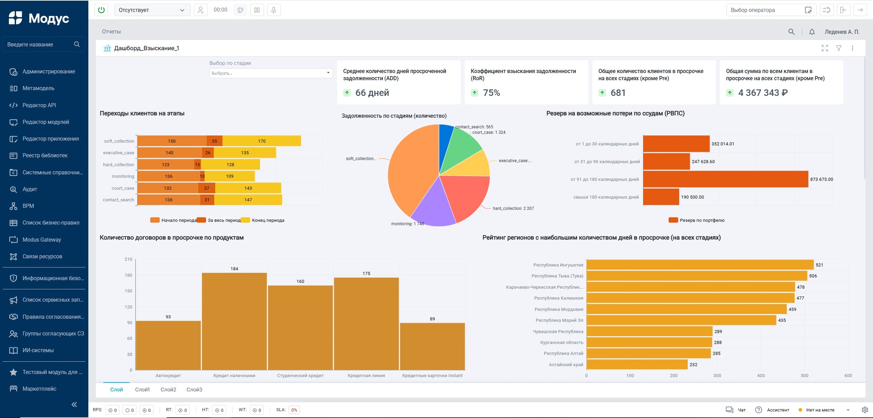
Task: Click the green power button icon
Action: [101, 10]
